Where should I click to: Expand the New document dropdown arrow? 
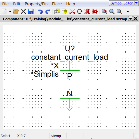[x=10, y=11]
